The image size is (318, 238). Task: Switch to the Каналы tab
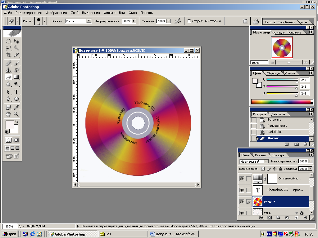(261, 155)
